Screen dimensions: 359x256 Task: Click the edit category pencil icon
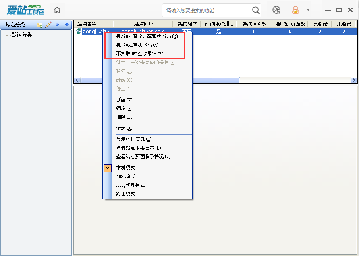pyautogui.click(x=48, y=25)
